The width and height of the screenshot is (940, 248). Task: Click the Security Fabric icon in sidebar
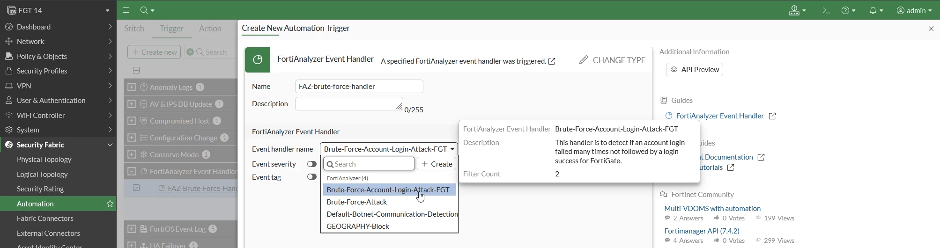coord(8,145)
